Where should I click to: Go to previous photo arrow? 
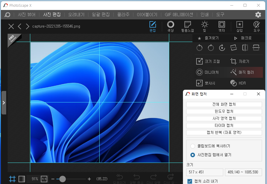pos(20,26)
